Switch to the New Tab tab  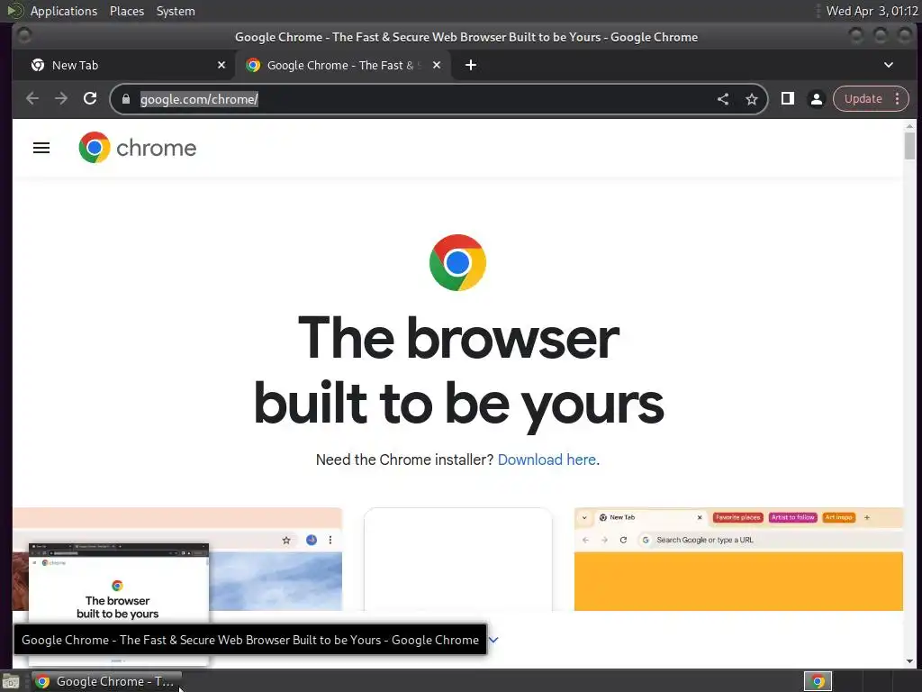pos(123,65)
